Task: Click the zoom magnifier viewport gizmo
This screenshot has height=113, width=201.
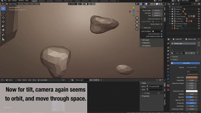Action: click(137, 18)
